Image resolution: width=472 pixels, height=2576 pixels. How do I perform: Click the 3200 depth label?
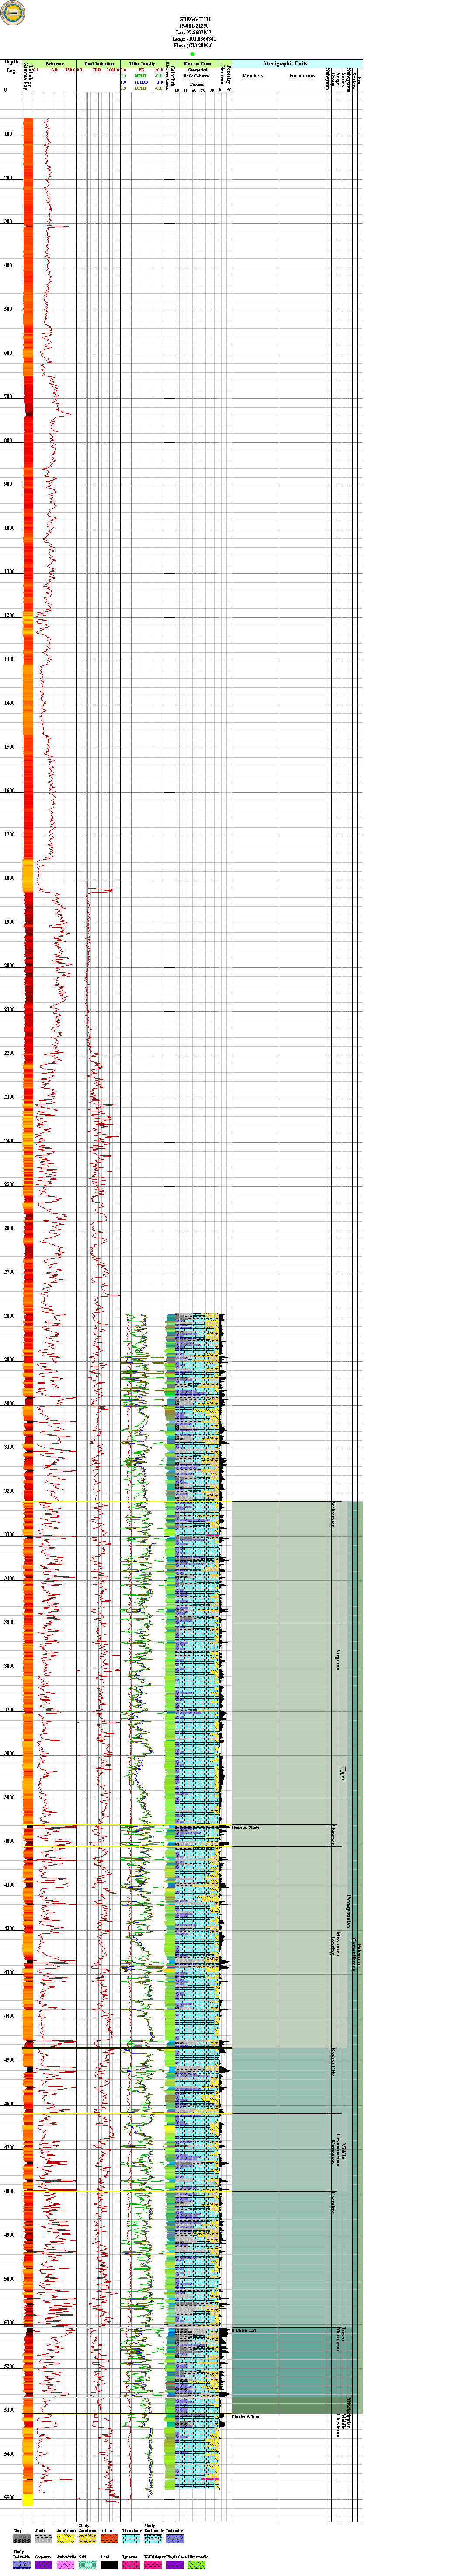(9, 1491)
